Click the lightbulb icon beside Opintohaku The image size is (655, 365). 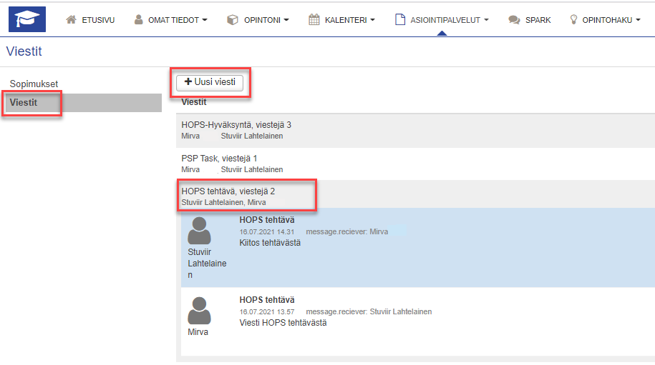coord(573,20)
